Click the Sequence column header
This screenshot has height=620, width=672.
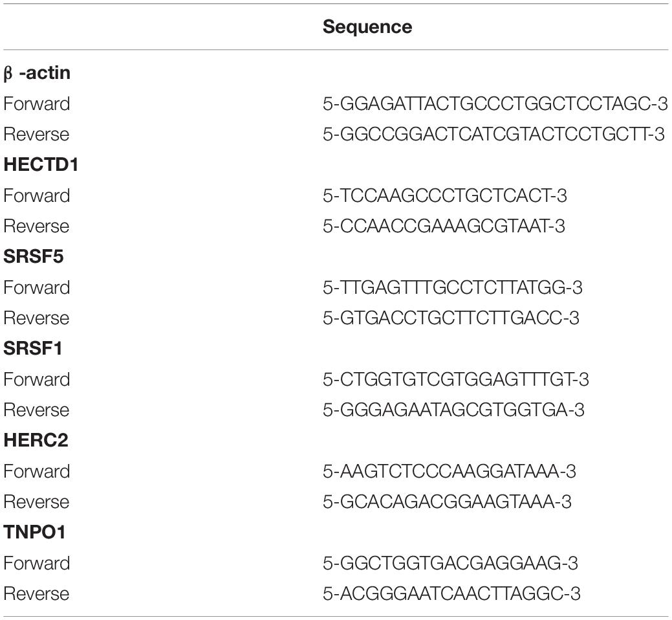[x=367, y=27]
